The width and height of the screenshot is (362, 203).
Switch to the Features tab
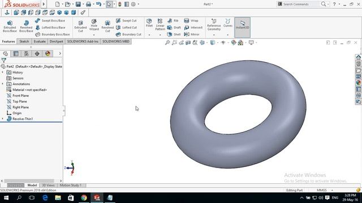(8, 41)
